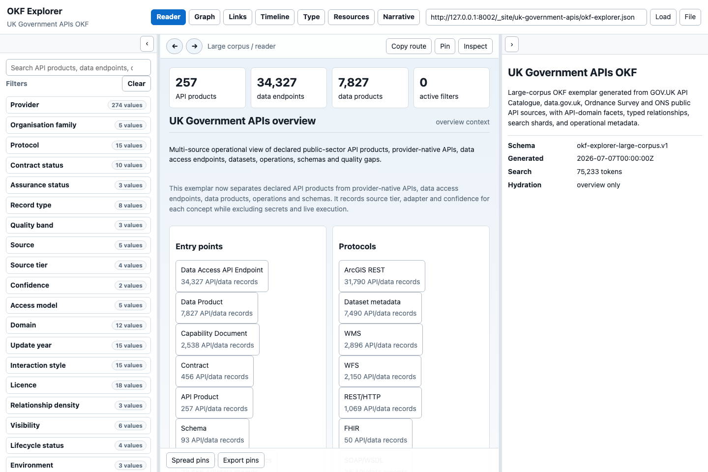
Task: Select the REST/HTTP protocol
Action: click(380, 403)
